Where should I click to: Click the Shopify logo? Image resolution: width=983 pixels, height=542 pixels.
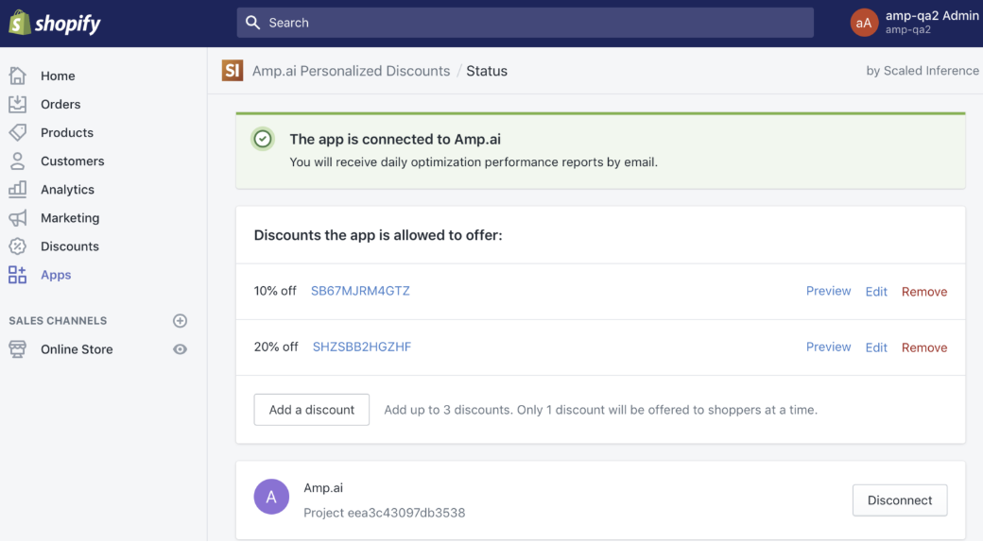pos(55,24)
